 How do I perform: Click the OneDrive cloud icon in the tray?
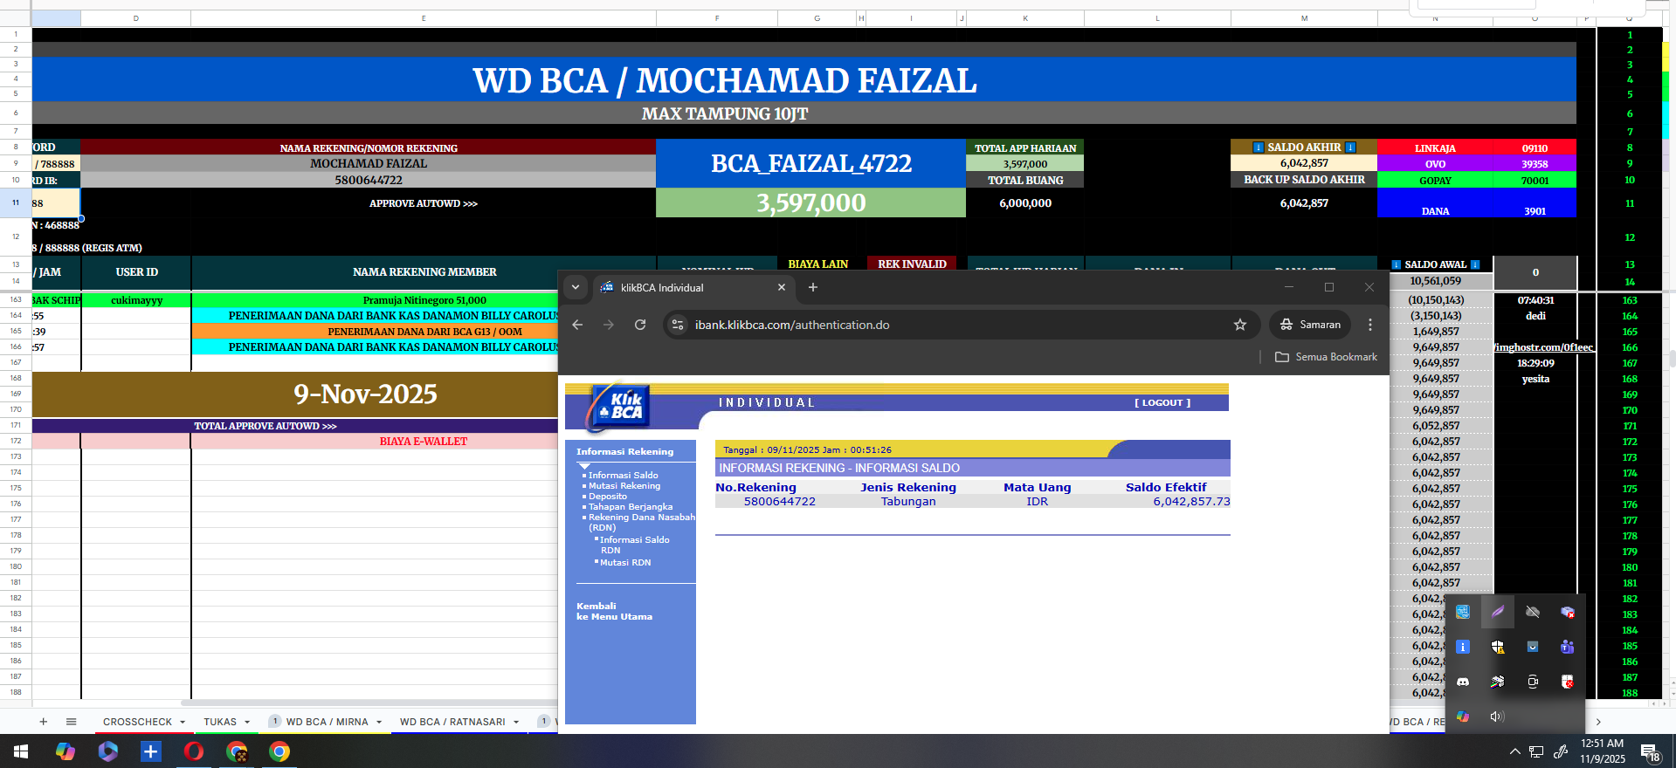point(1533,612)
